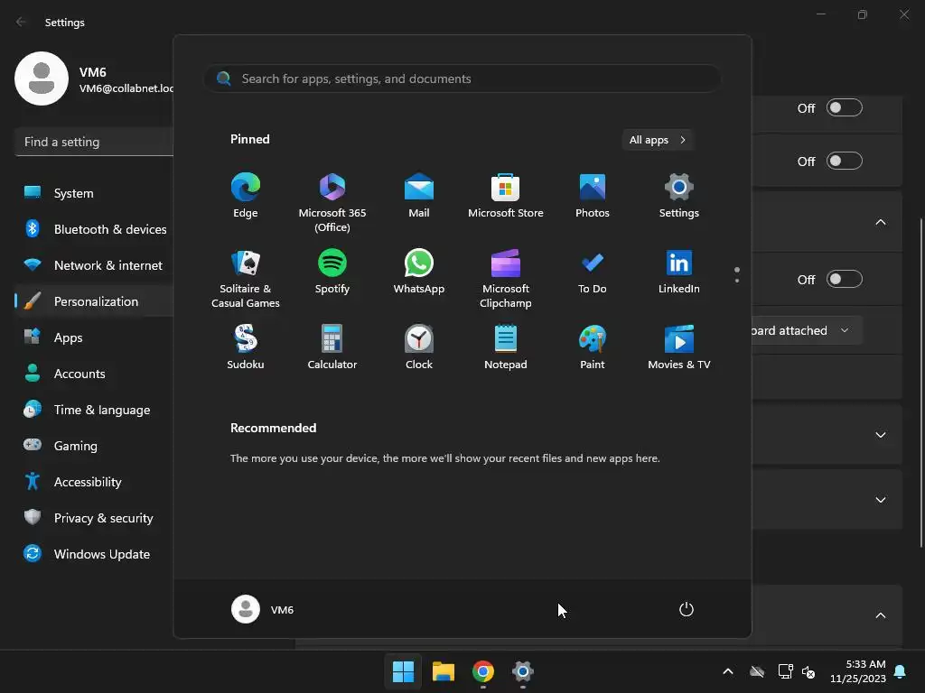Open Edge from pinned apps
This screenshot has height=693, width=925.
[246, 196]
